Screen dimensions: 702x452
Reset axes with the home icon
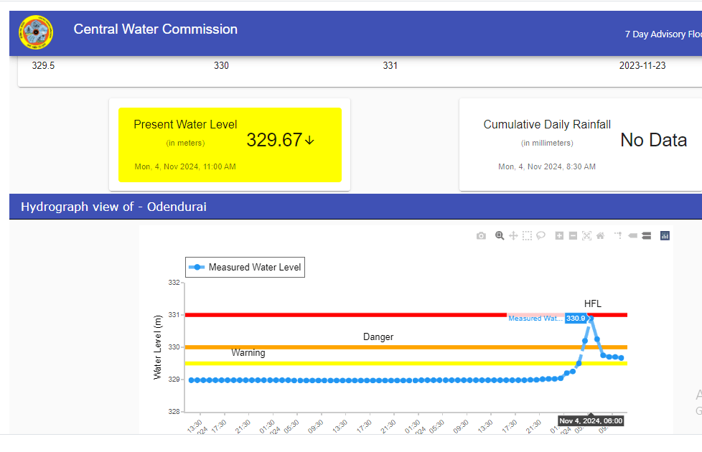(600, 236)
